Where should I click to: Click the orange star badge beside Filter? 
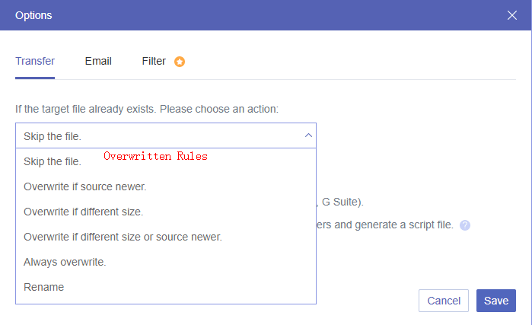tap(180, 62)
